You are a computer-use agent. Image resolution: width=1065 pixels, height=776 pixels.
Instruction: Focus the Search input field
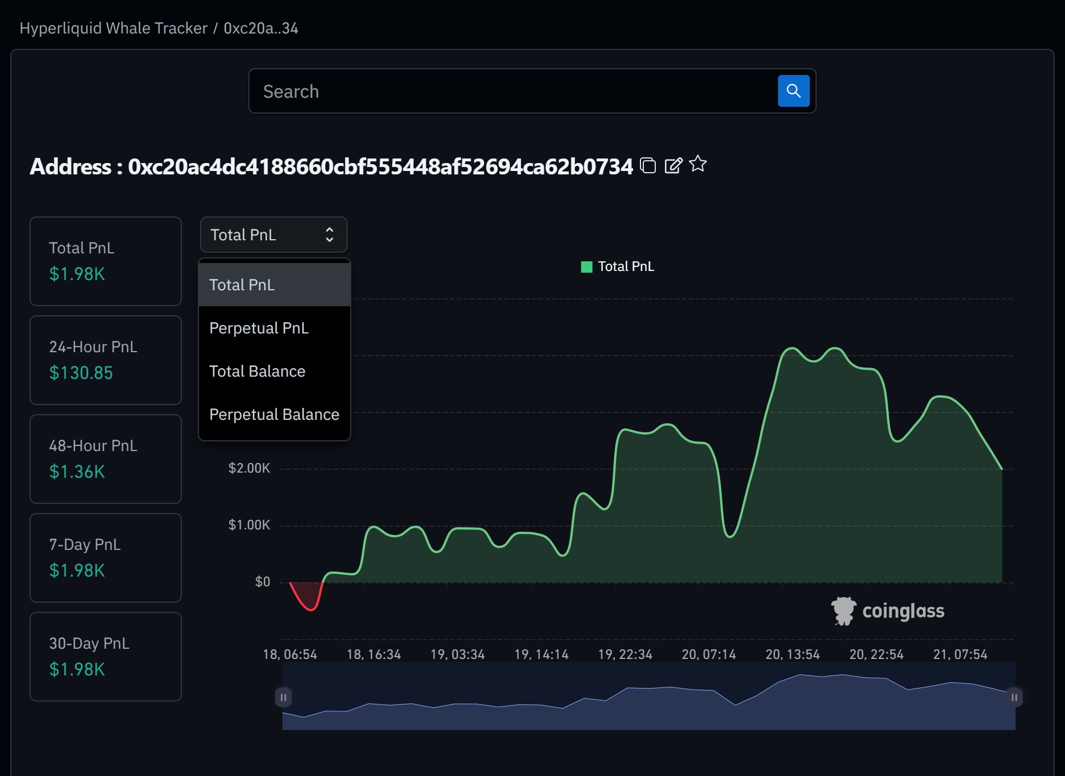coord(511,91)
